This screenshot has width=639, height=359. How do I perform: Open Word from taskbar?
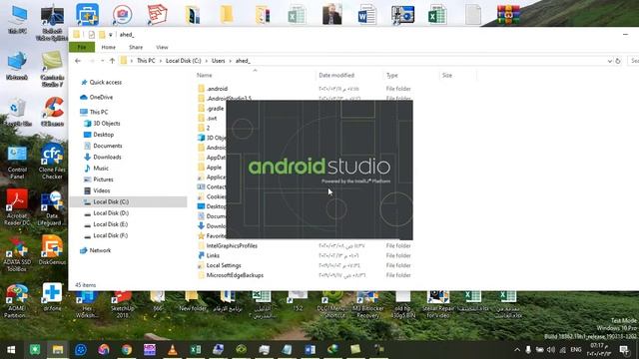(x=310, y=349)
